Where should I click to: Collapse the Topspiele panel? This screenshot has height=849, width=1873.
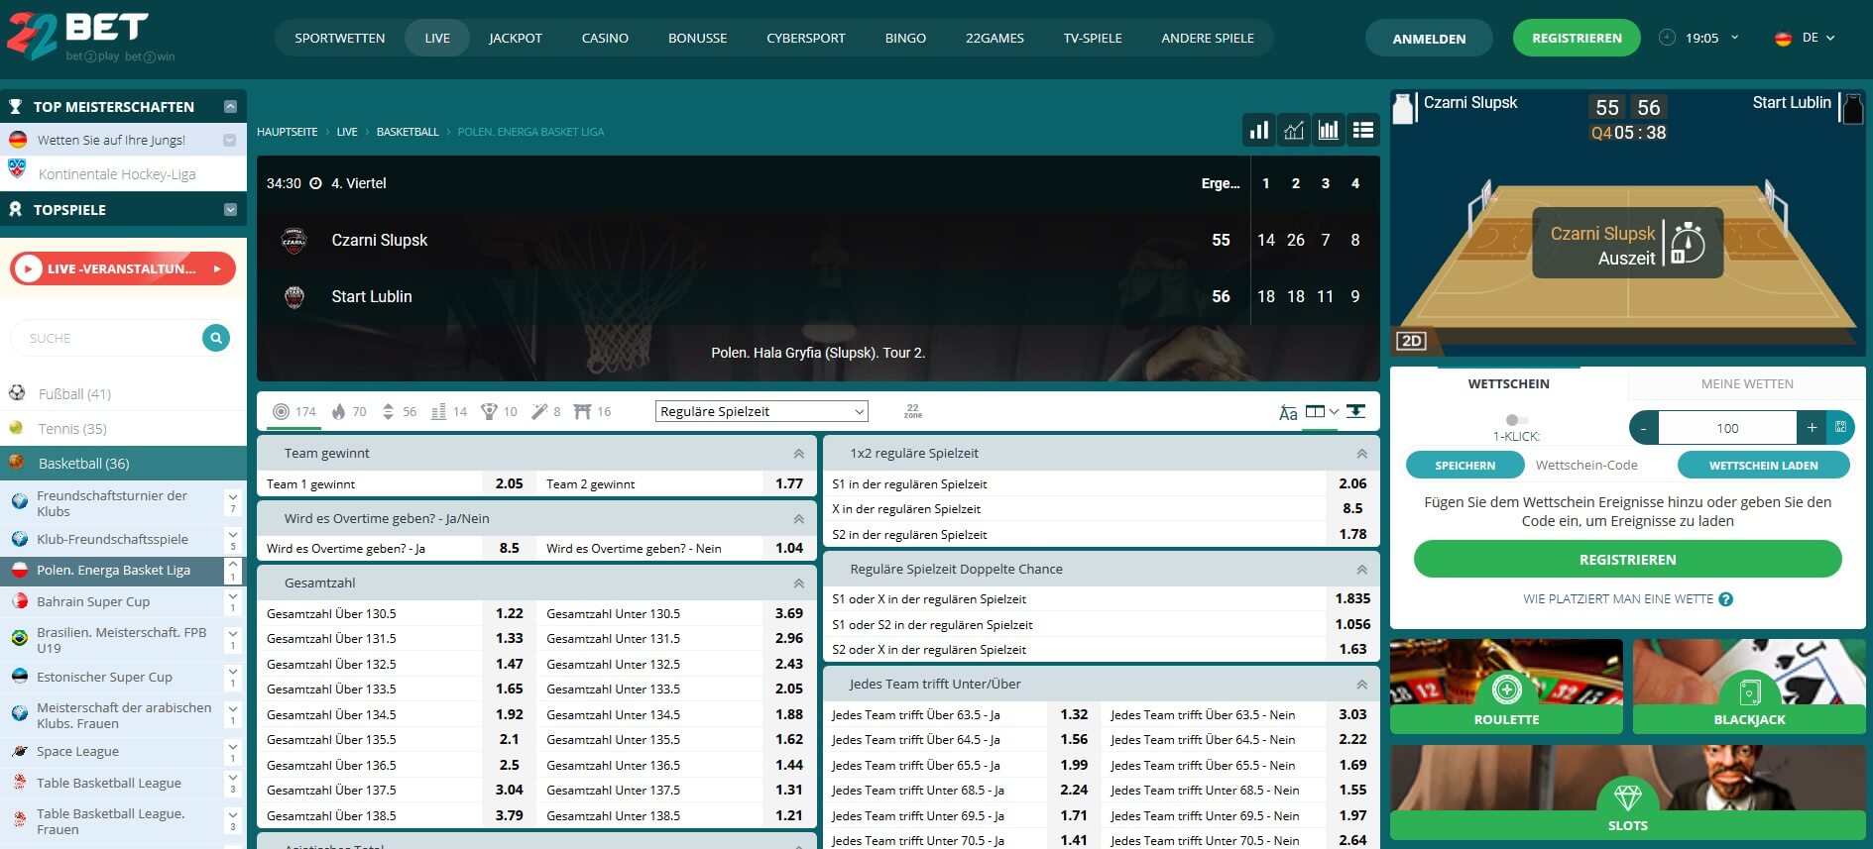click(230, 209)
